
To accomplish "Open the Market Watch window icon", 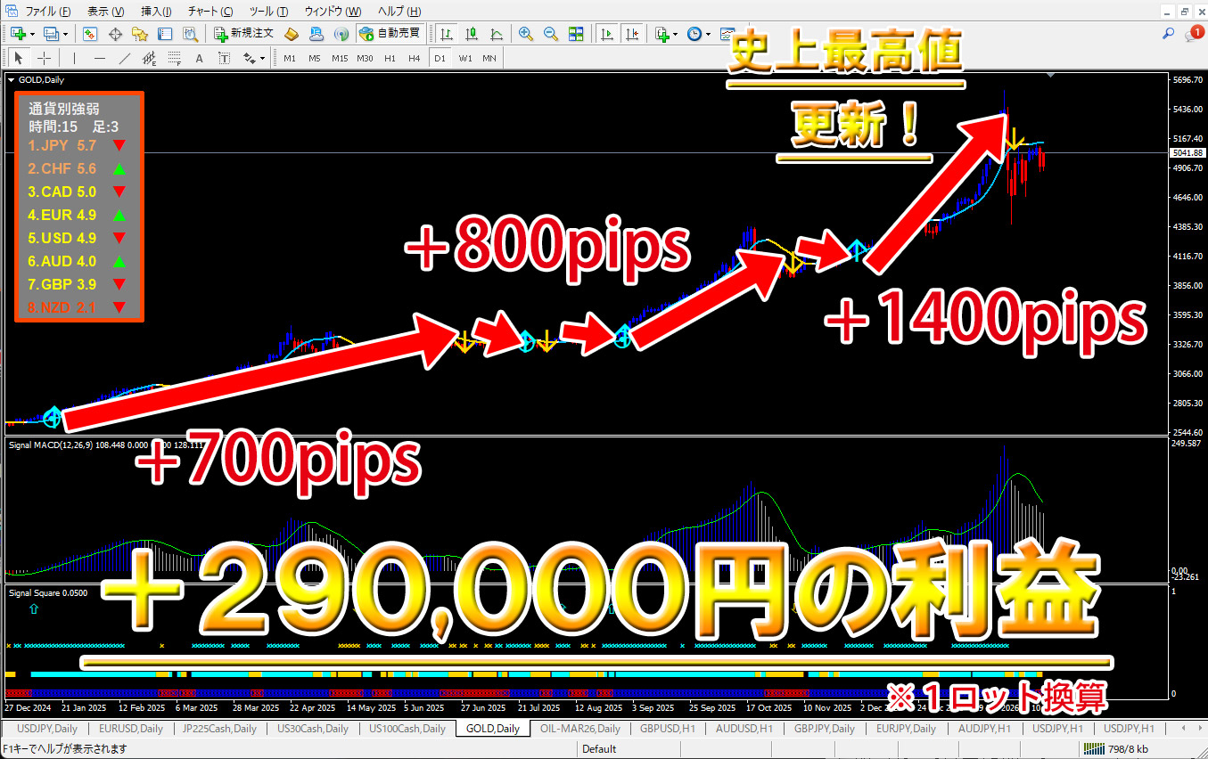I will [90, 34].
